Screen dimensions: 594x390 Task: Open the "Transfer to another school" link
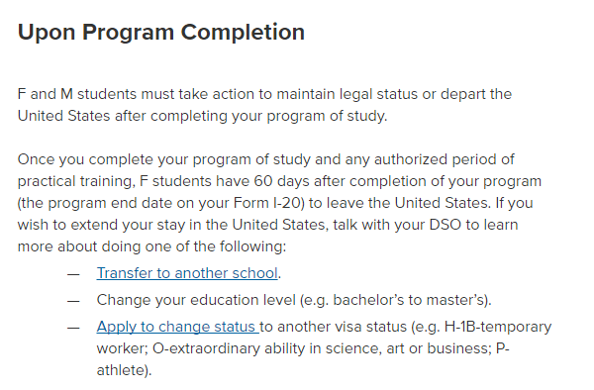click(187, 273)
